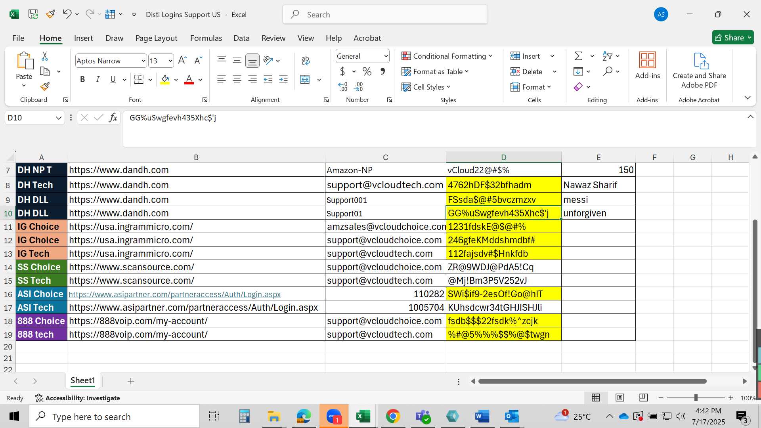
Task: Open the Name Box D10 dropdown
Action: (x=59, y=118)
